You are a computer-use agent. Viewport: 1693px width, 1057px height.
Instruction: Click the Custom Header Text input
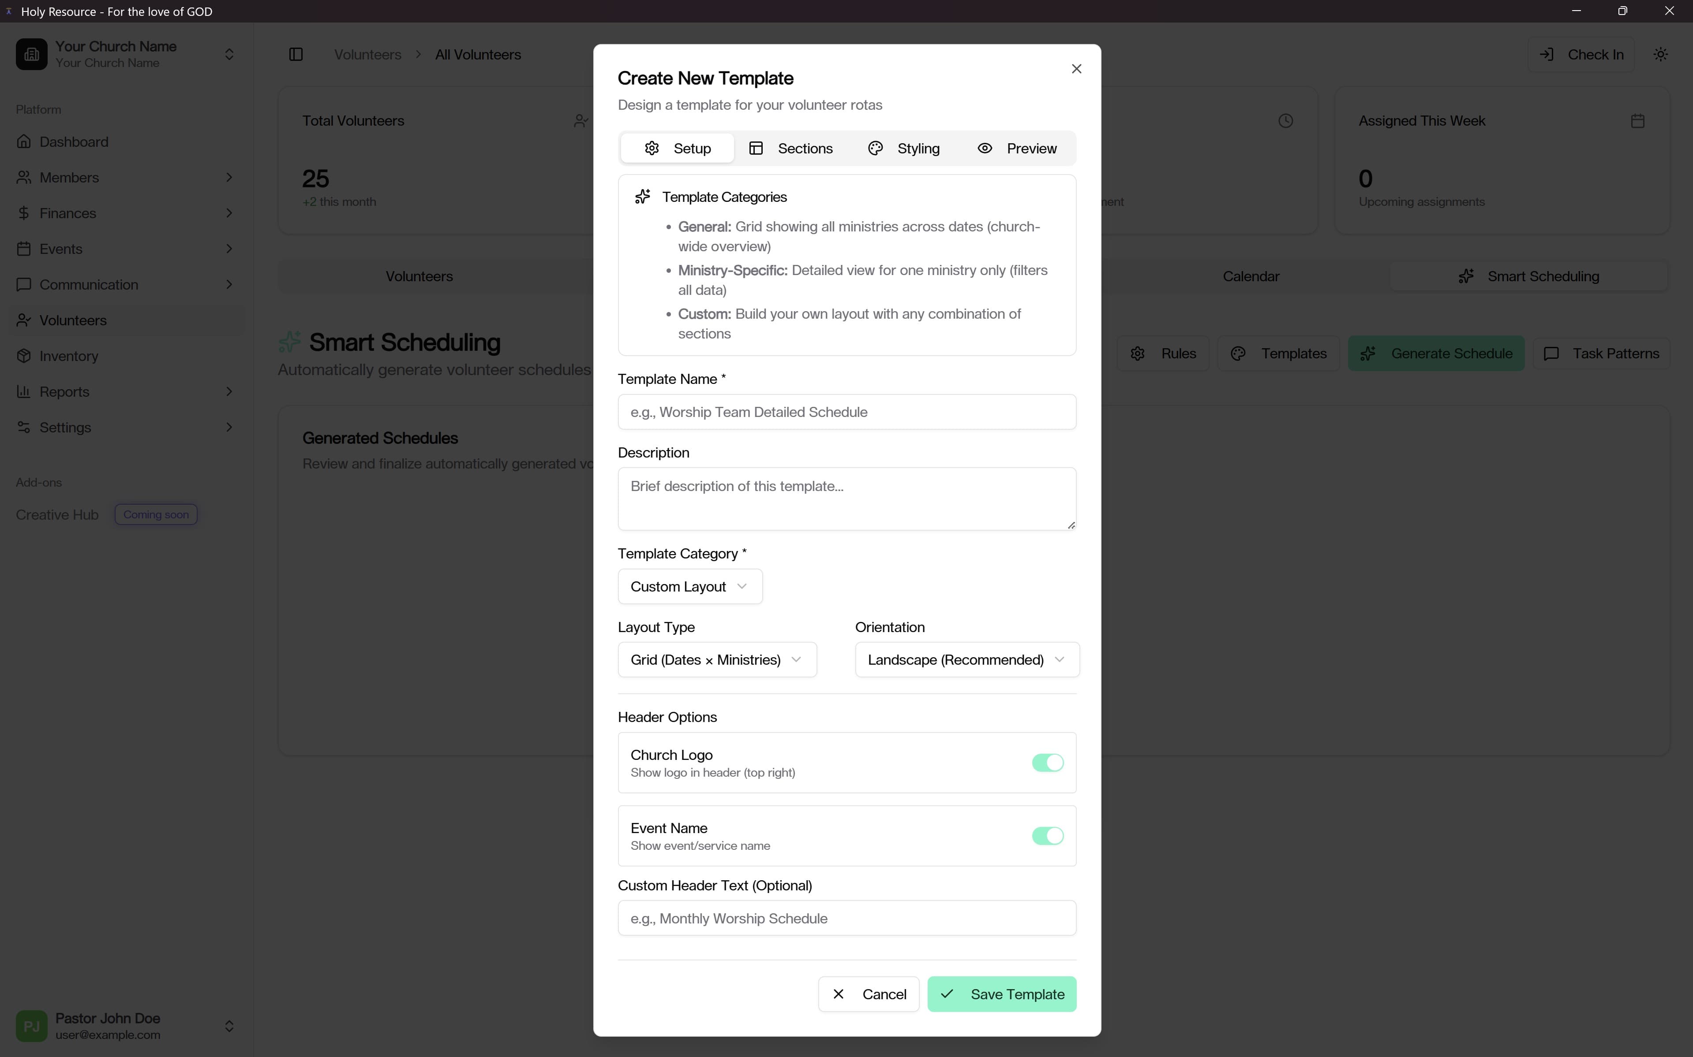click(846, 918)
